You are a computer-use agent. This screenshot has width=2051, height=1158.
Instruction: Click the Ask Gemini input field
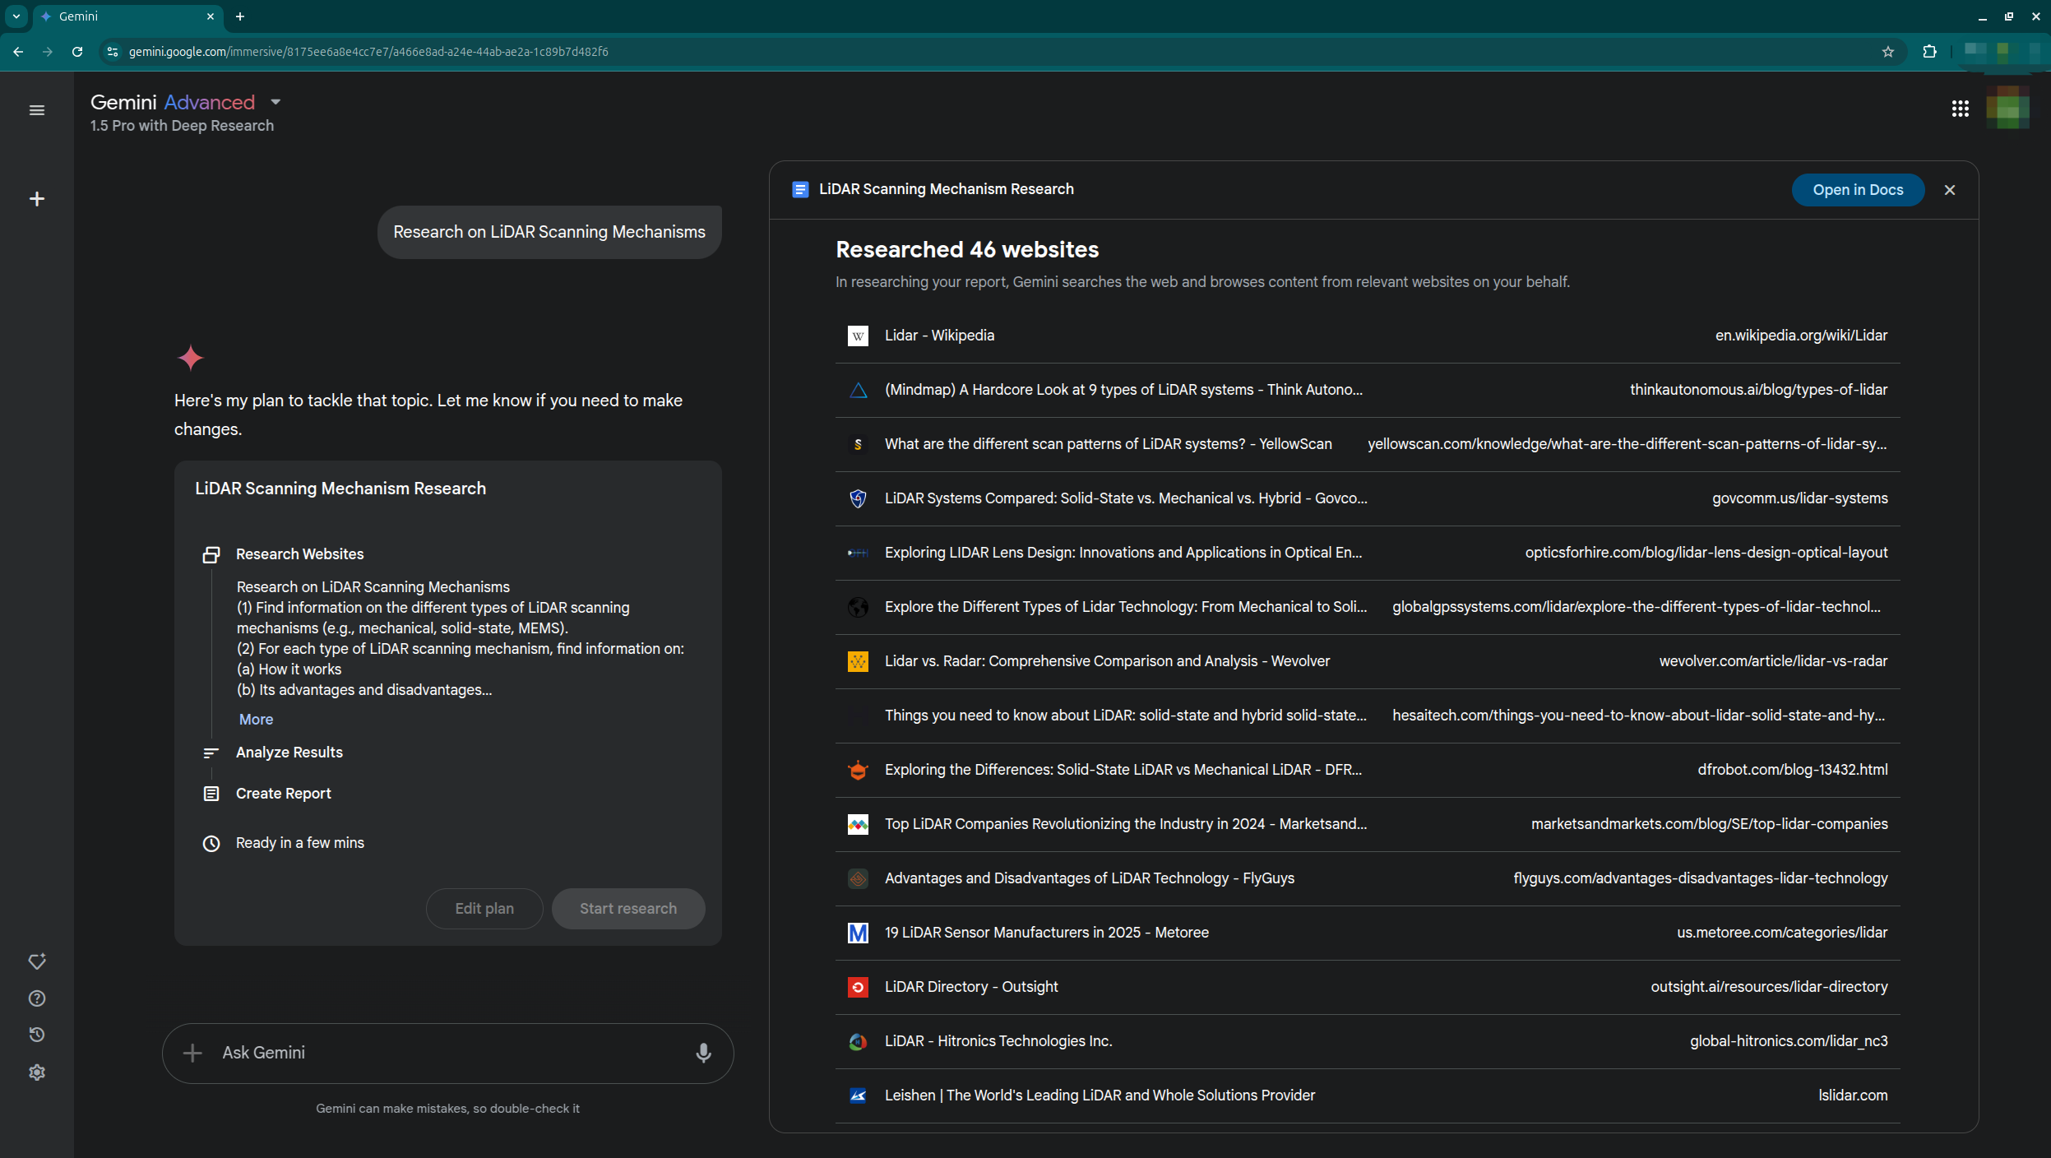444,1053
